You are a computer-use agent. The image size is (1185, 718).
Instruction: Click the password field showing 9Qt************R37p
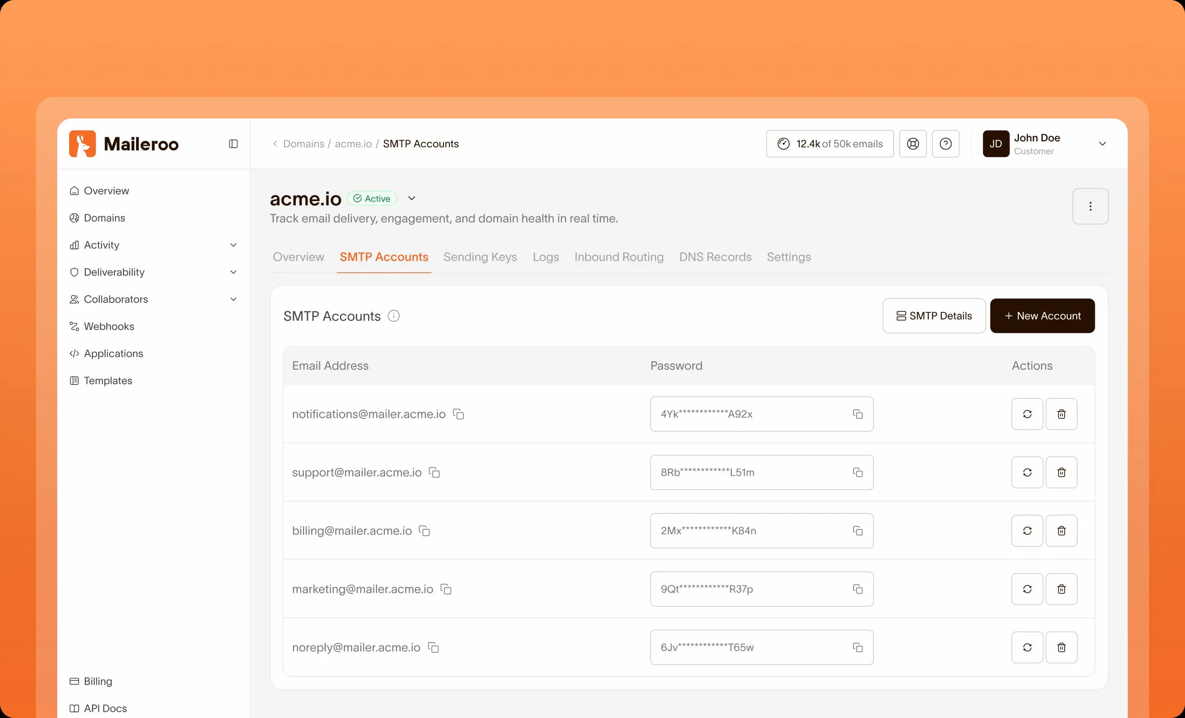point(761,589)
